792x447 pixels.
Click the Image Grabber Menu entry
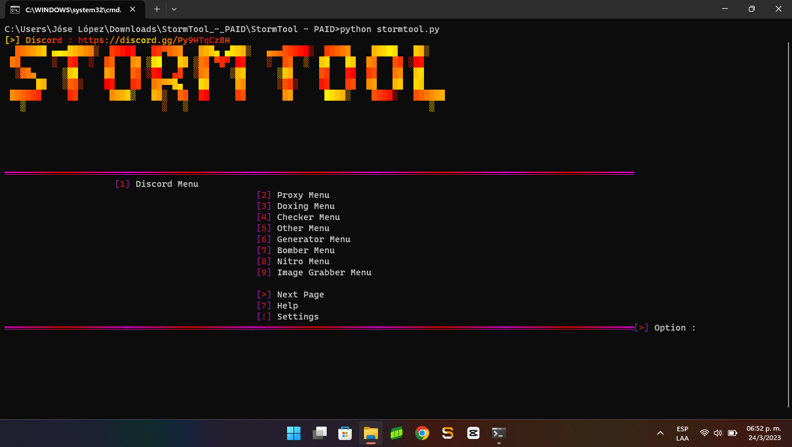pyautogui.click(x=314, y=272)
